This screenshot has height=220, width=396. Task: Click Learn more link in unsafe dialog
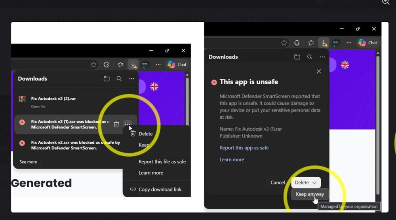tap(232, 159)
